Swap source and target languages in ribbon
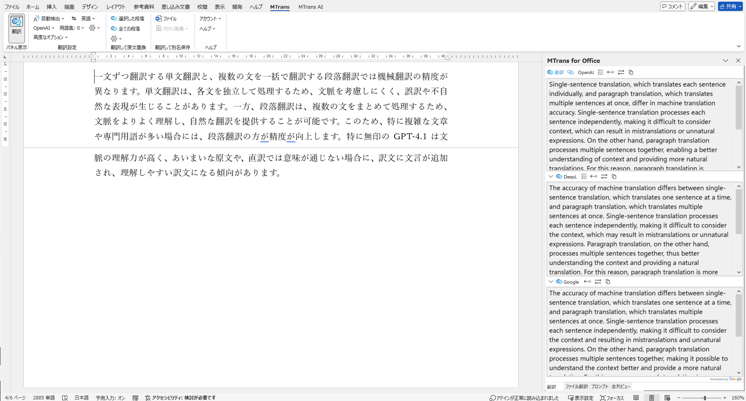This screenshot has height=401, width=746. coord(74,18)
